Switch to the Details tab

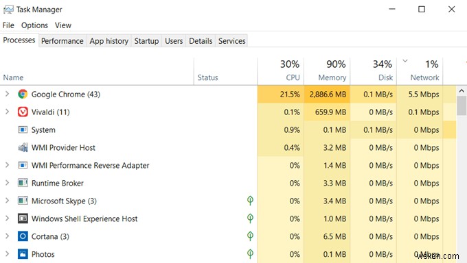pyautogui.click(x=201, y=41)
